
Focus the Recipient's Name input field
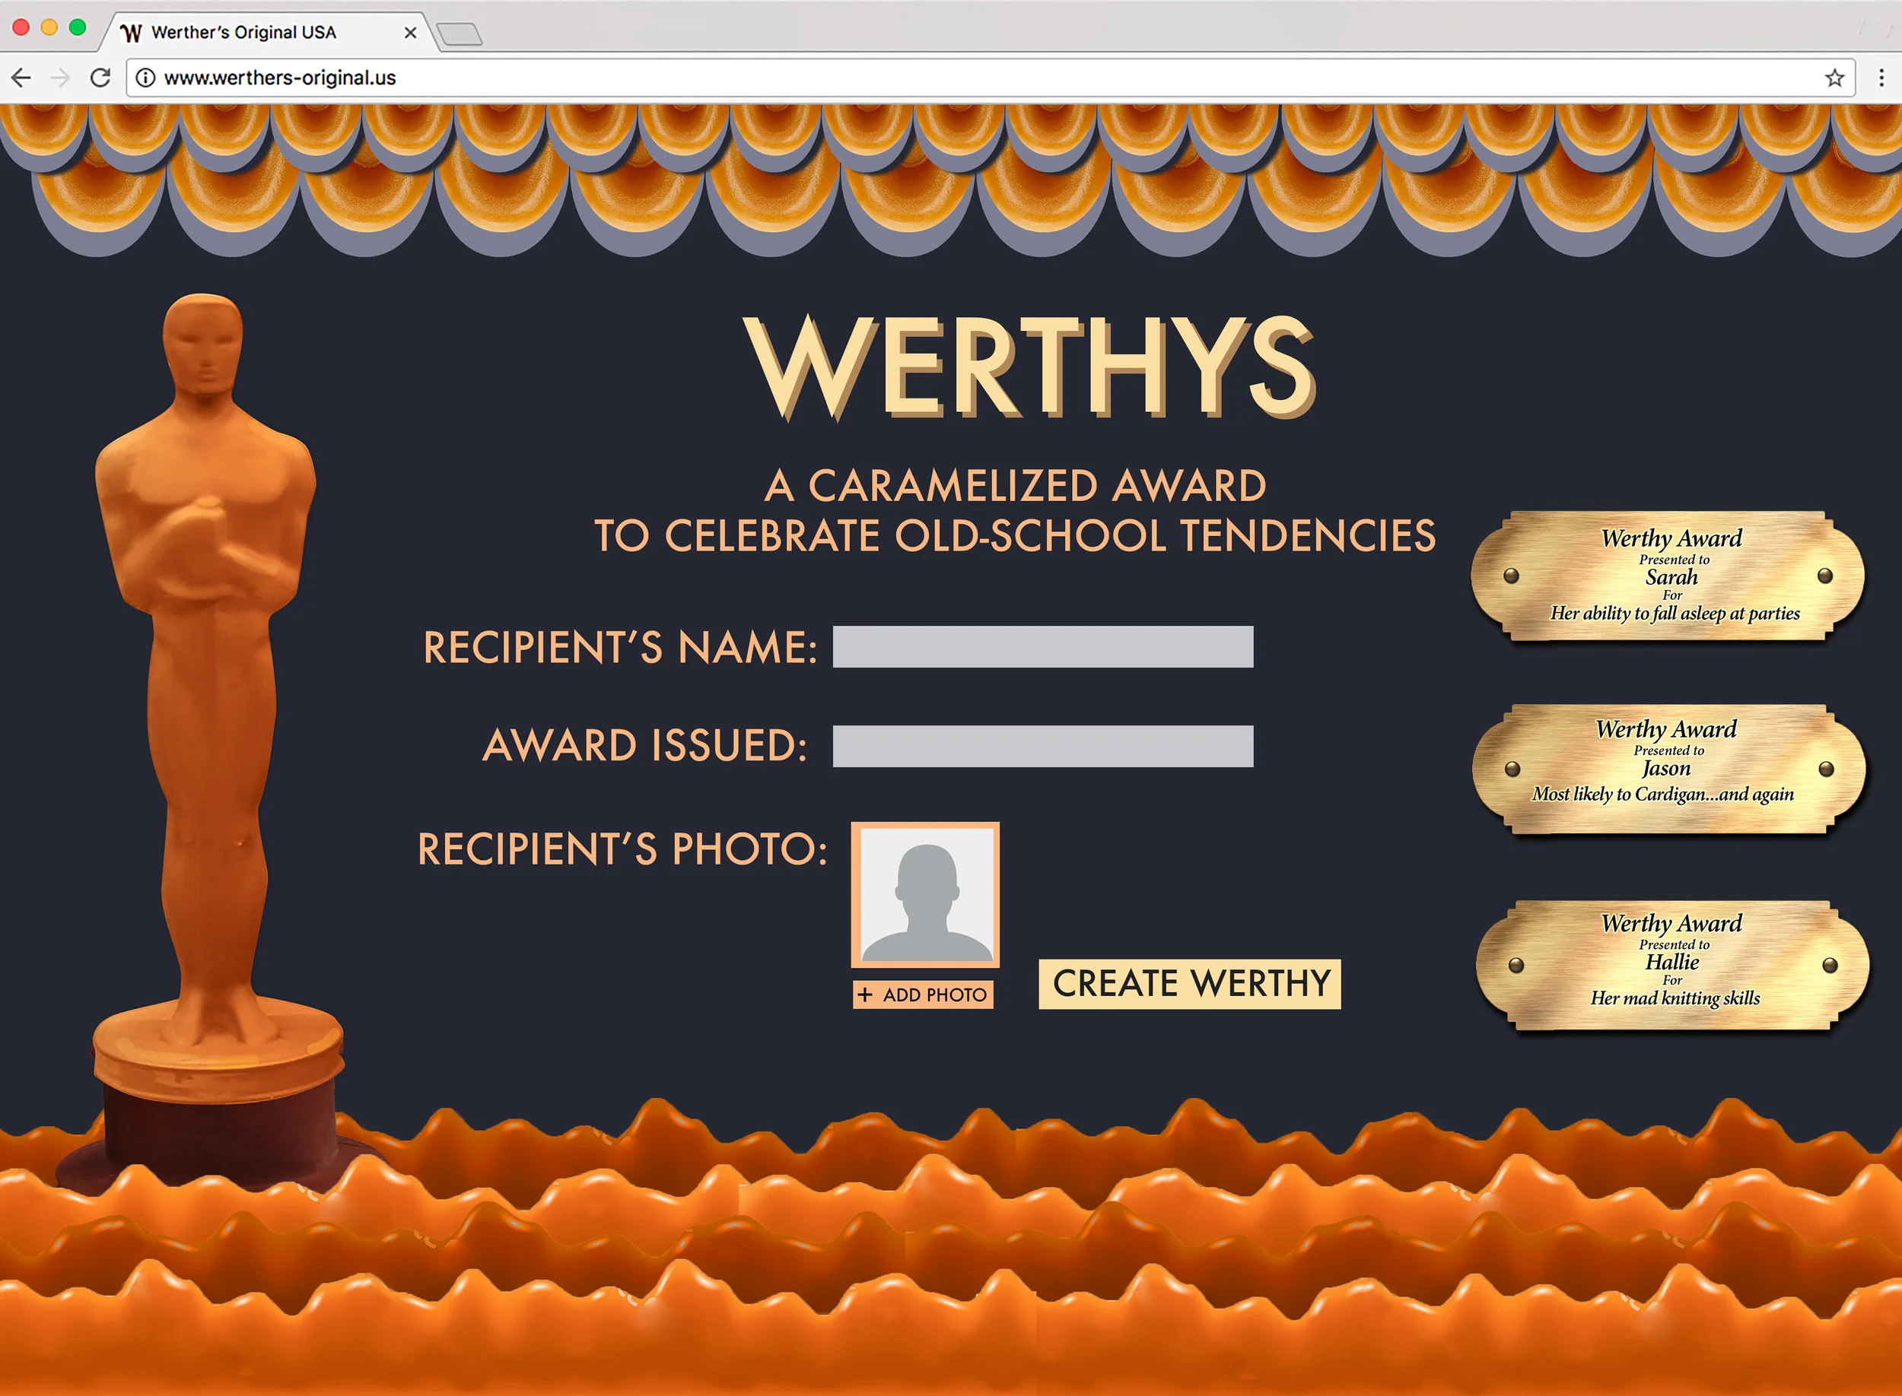coord(1042,646)
